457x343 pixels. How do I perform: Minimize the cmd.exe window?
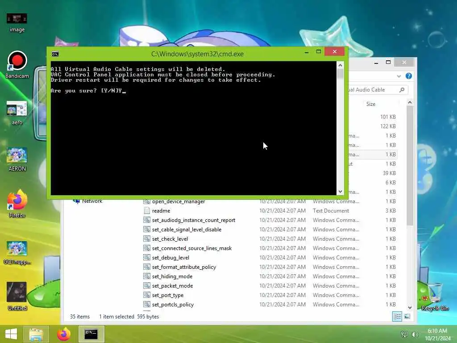coord(306,52)
